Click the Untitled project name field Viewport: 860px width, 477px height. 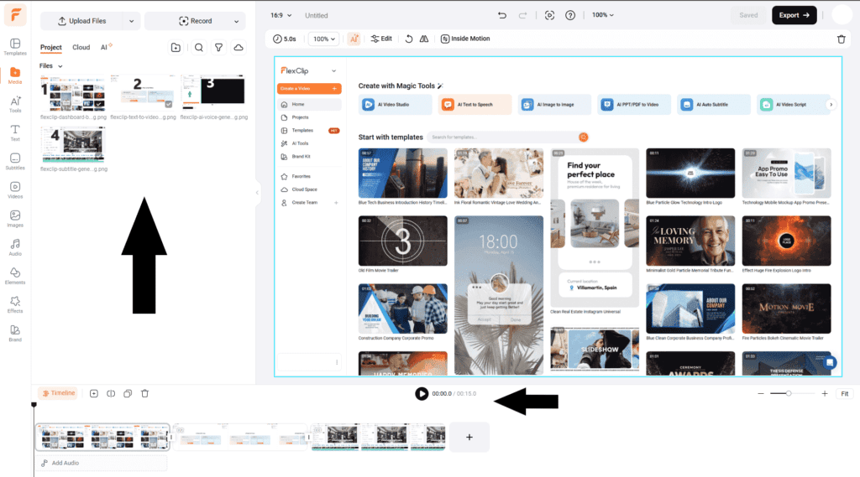pos(317,15)
